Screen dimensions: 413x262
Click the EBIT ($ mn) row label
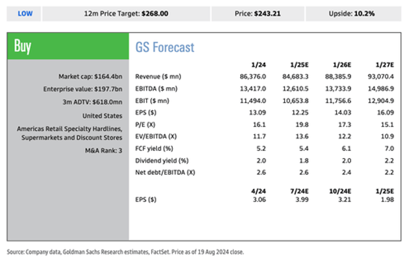pos(152,101)
